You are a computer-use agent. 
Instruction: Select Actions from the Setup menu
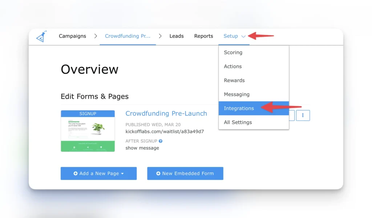254,66
